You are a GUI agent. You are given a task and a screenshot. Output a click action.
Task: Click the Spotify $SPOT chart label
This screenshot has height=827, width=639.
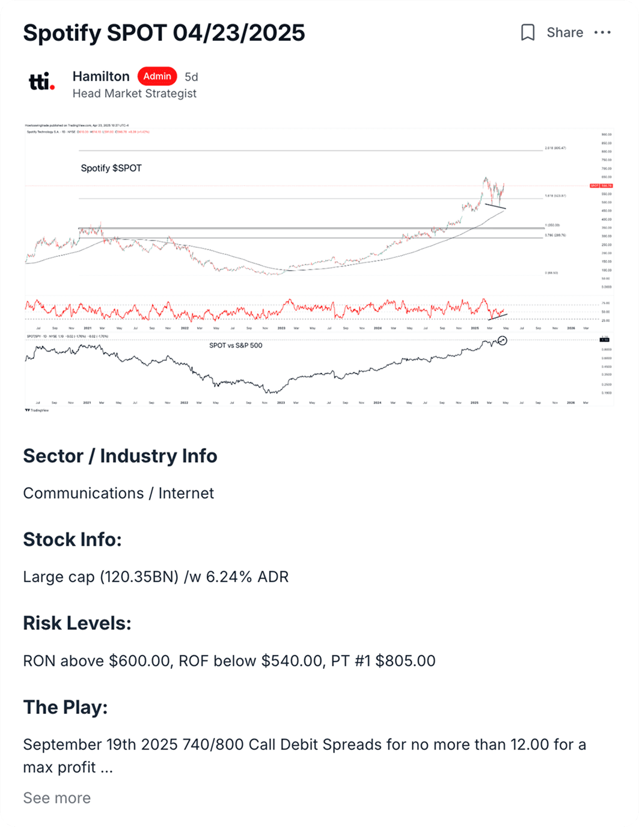[x=111, y=168]
